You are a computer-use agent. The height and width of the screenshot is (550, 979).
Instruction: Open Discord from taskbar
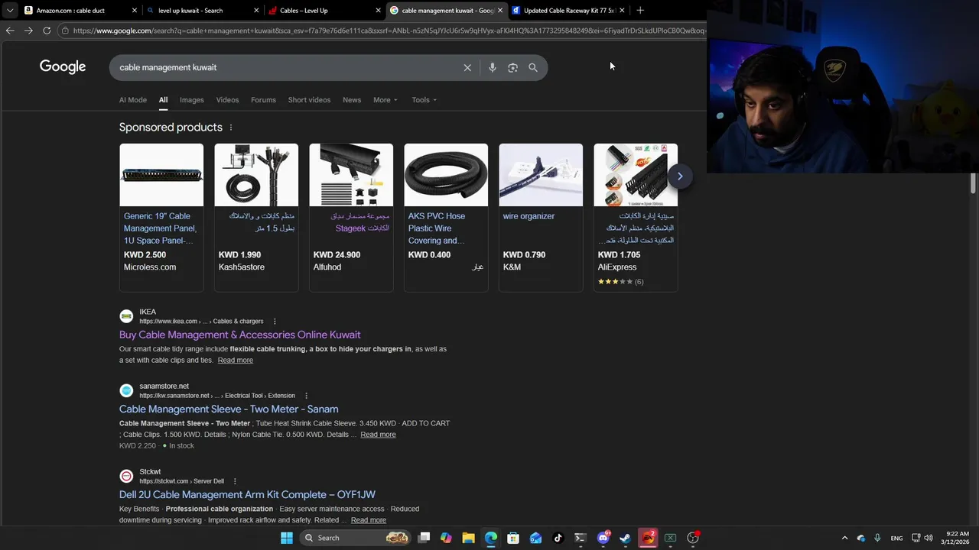pyautogui.click(x=603, y=538)
